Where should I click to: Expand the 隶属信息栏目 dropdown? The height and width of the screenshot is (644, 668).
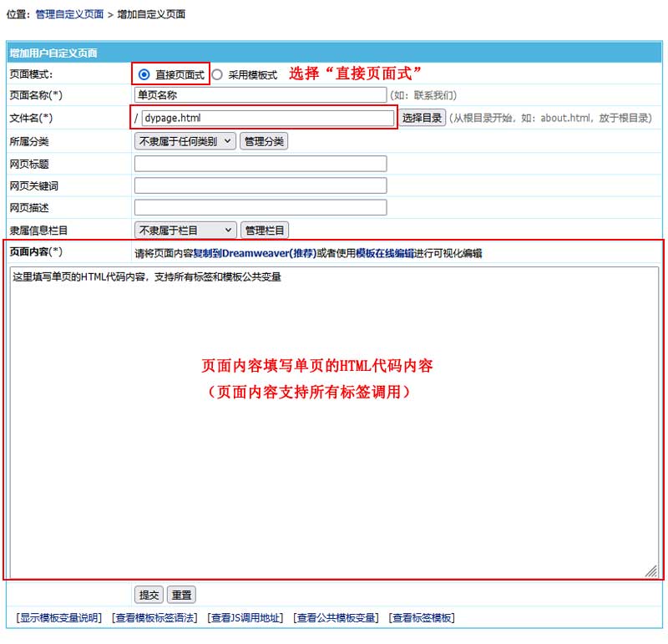185,230
